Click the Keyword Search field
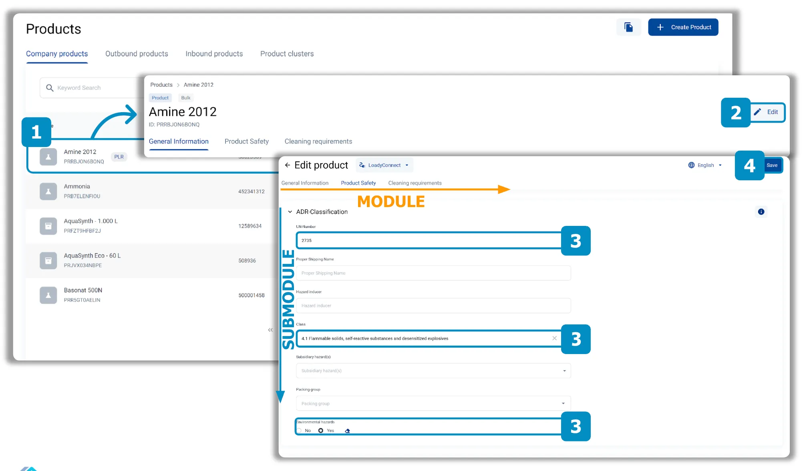This screenshot has height=471, width=805. pyautogui.click(x=92, y=88)
